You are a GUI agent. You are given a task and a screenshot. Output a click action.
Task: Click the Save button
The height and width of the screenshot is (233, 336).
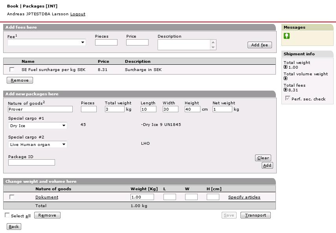coord(229,215)
